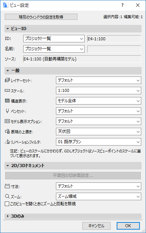This screenshot has height=233, width=146.
Task: Open the レイヤーセット dropdown
Action: [99, 80]
